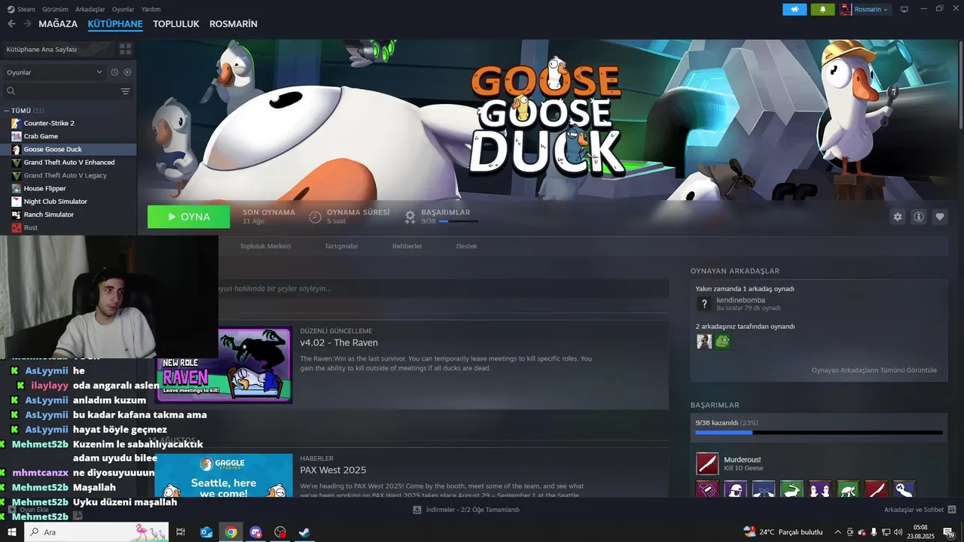The image size is (964, 542).
Task: Open Tartışmalar link
Action: (x=341, y=246)
